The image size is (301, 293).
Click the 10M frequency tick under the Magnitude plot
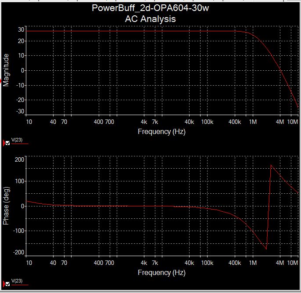pos(293,122)
